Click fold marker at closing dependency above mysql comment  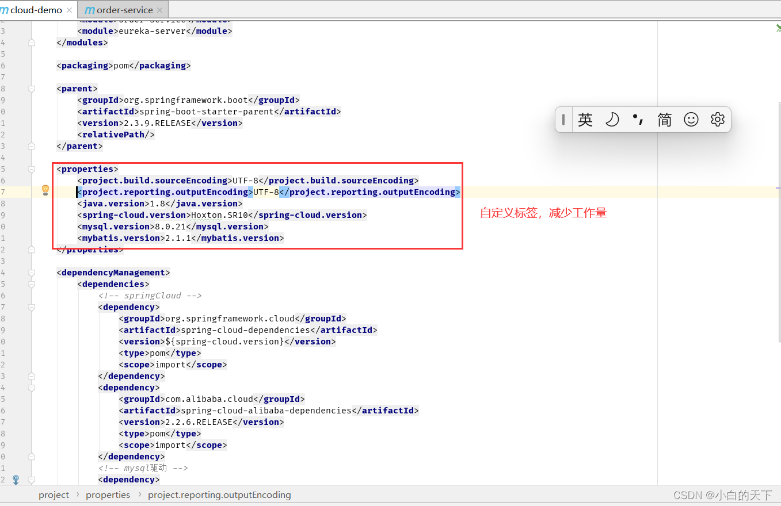[32, 457]
